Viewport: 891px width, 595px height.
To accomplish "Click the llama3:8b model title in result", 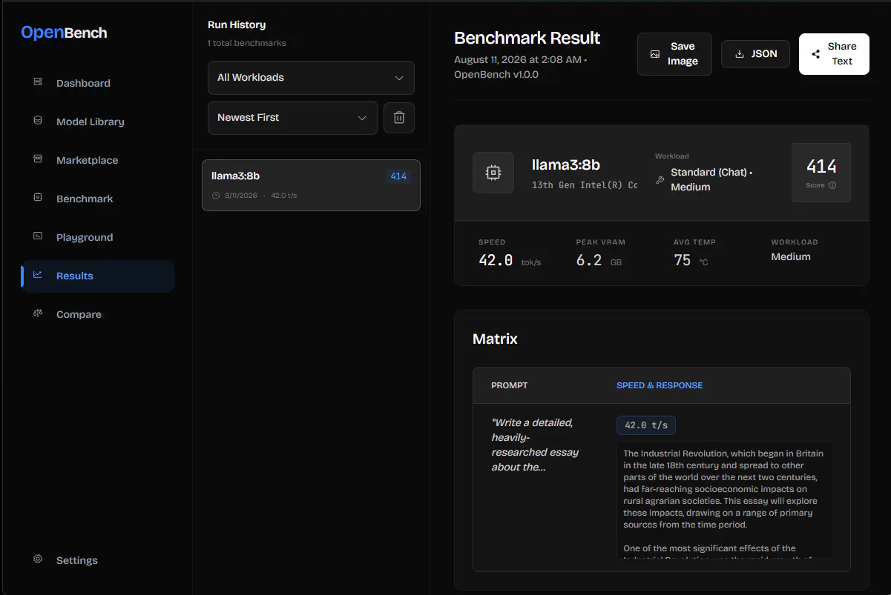I will (x=566, y=164).
